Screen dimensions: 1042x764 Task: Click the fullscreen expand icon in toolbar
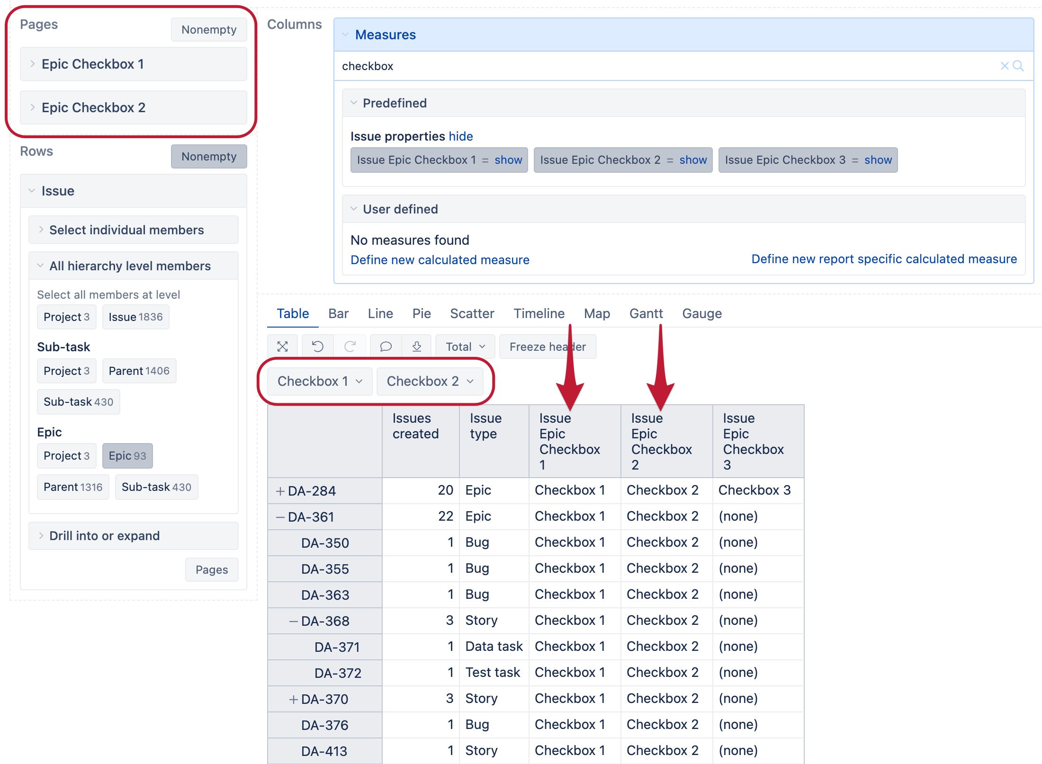(283, 346)
